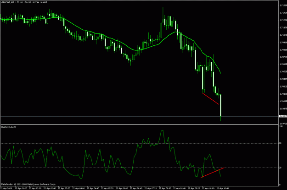Click the current price label on price scale
The image size is (287, 190).
click(283, 116)
